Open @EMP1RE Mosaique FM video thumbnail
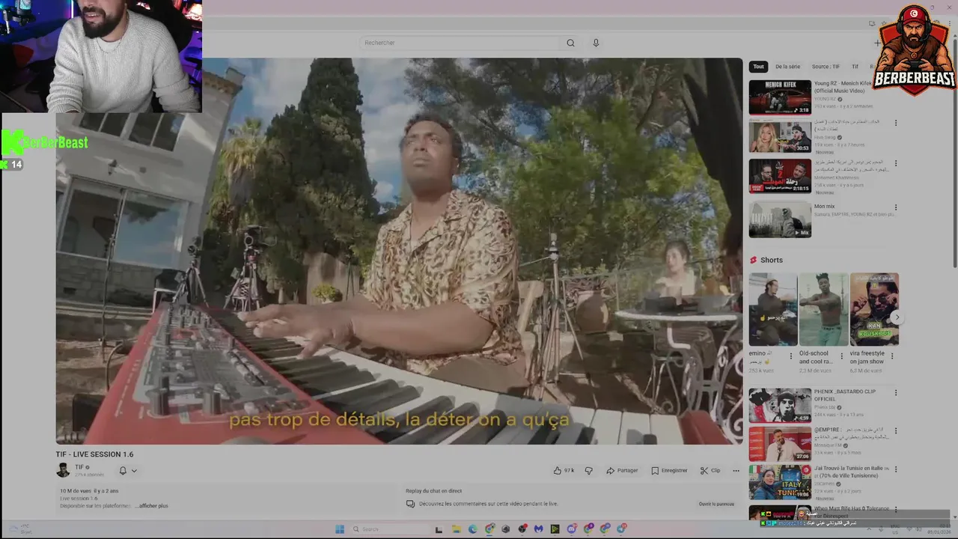This screenshot has height=539, width=958. pyautogui.click(x=780, y=444)
